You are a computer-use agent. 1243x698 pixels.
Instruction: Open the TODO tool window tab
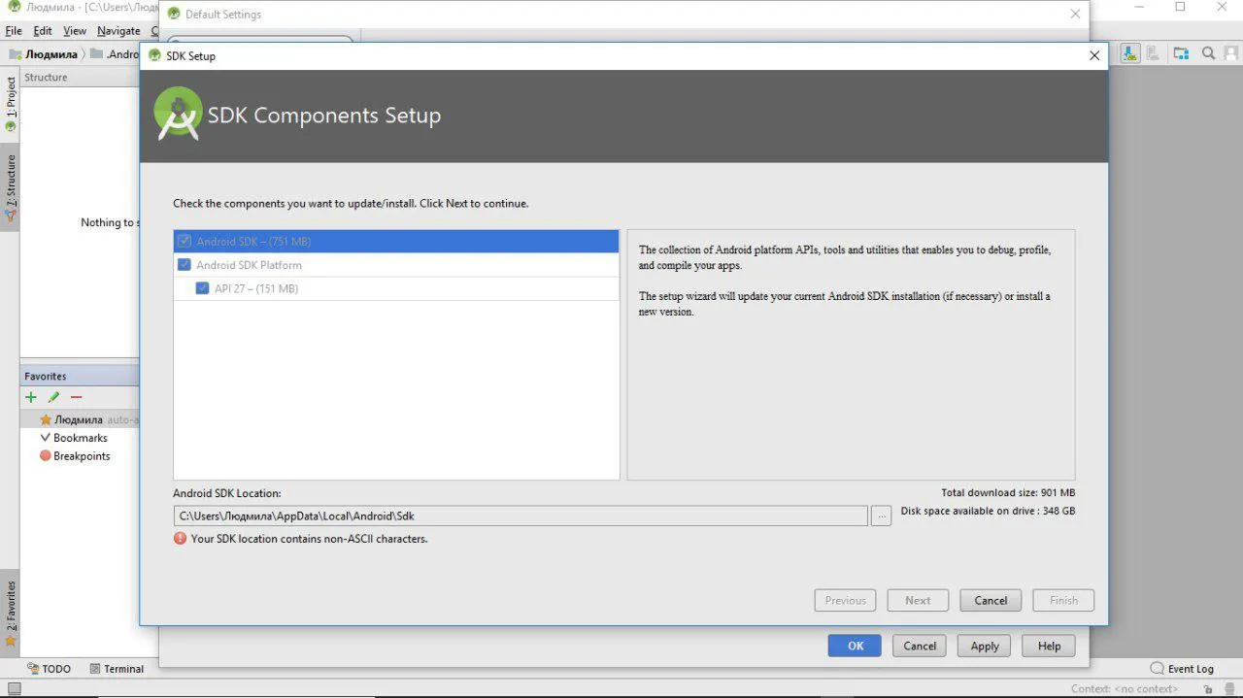[x=50, y=669]
